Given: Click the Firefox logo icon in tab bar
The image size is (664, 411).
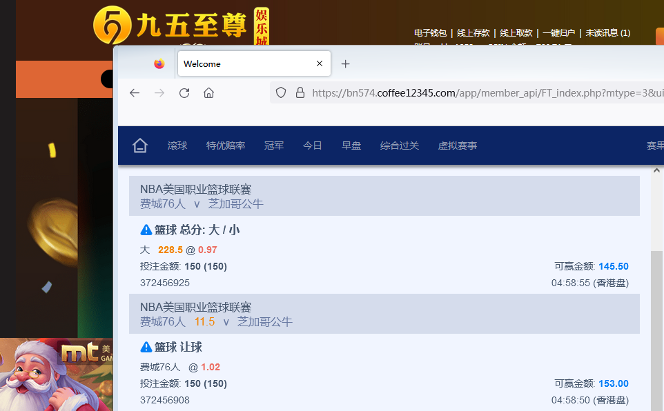Looking at the screenshot, I should coord(159,64).
